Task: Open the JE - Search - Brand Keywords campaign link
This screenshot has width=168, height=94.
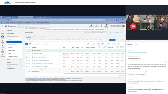Action: (40, 57)
